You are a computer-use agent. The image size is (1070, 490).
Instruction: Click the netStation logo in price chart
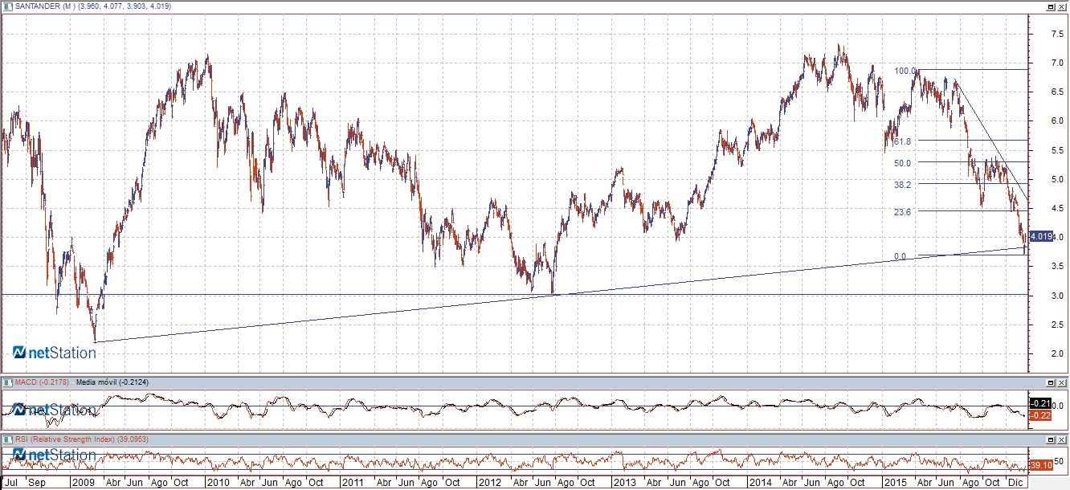55,353
